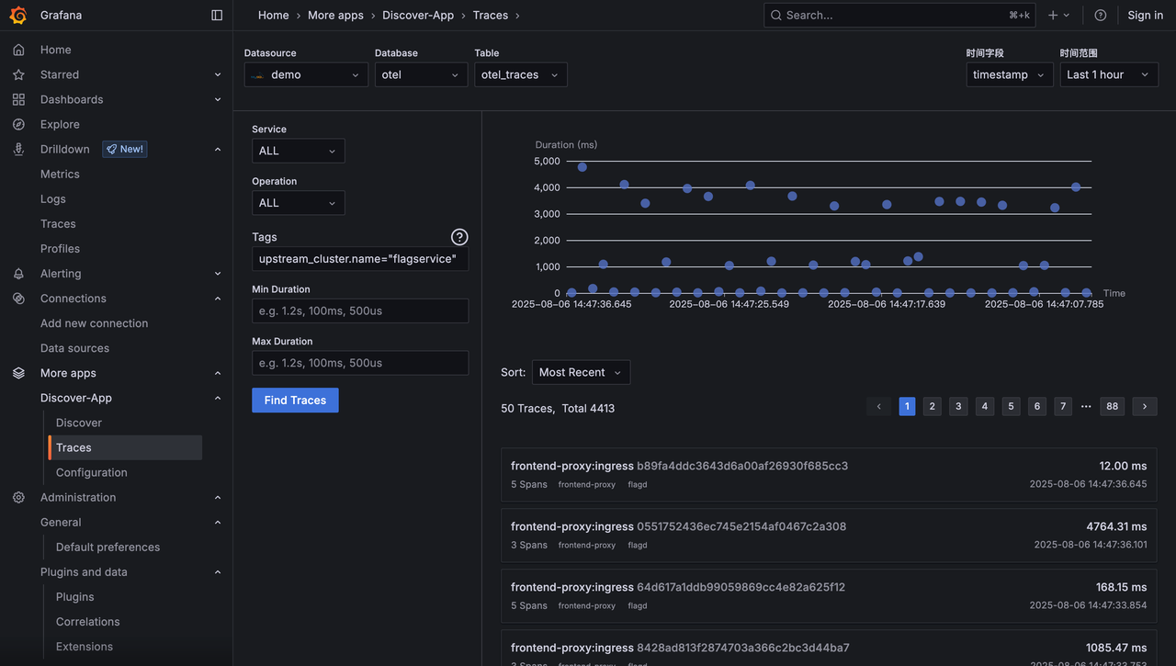
Task: Expand the Alerting section
Action: point(218,274)
